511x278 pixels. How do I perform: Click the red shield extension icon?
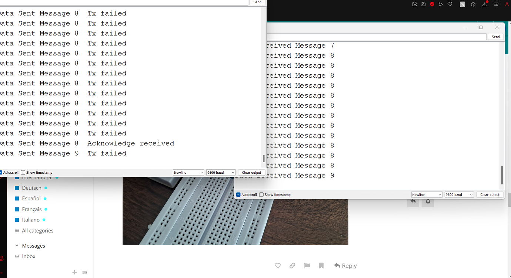[x=432, y=4]
